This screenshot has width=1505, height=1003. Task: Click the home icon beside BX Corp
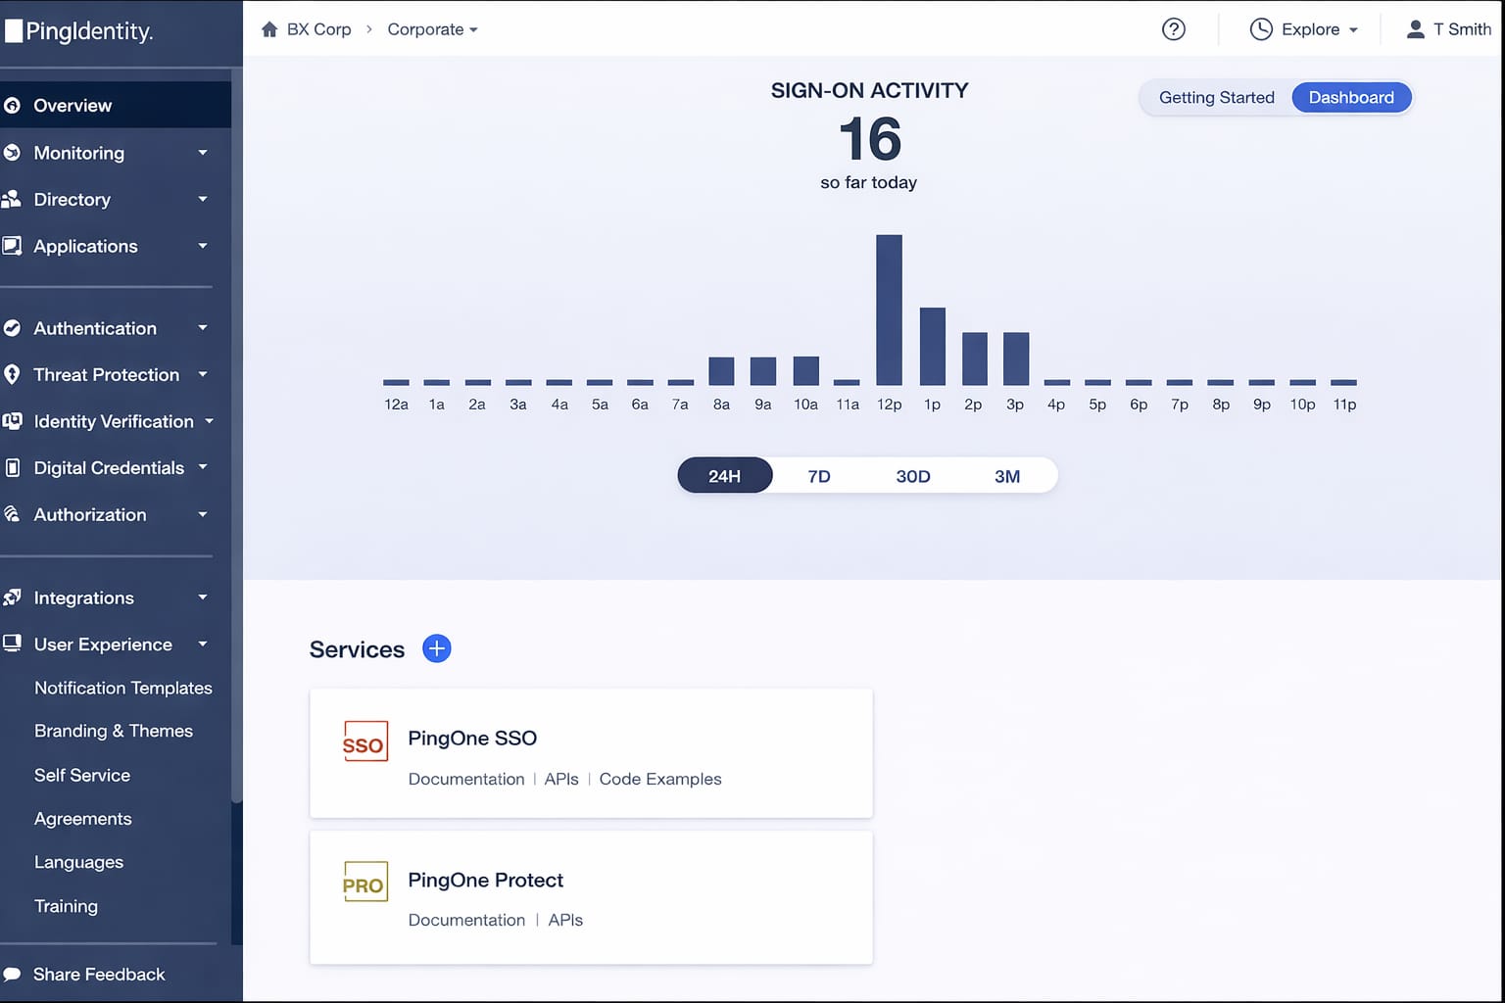coord(269,29)
